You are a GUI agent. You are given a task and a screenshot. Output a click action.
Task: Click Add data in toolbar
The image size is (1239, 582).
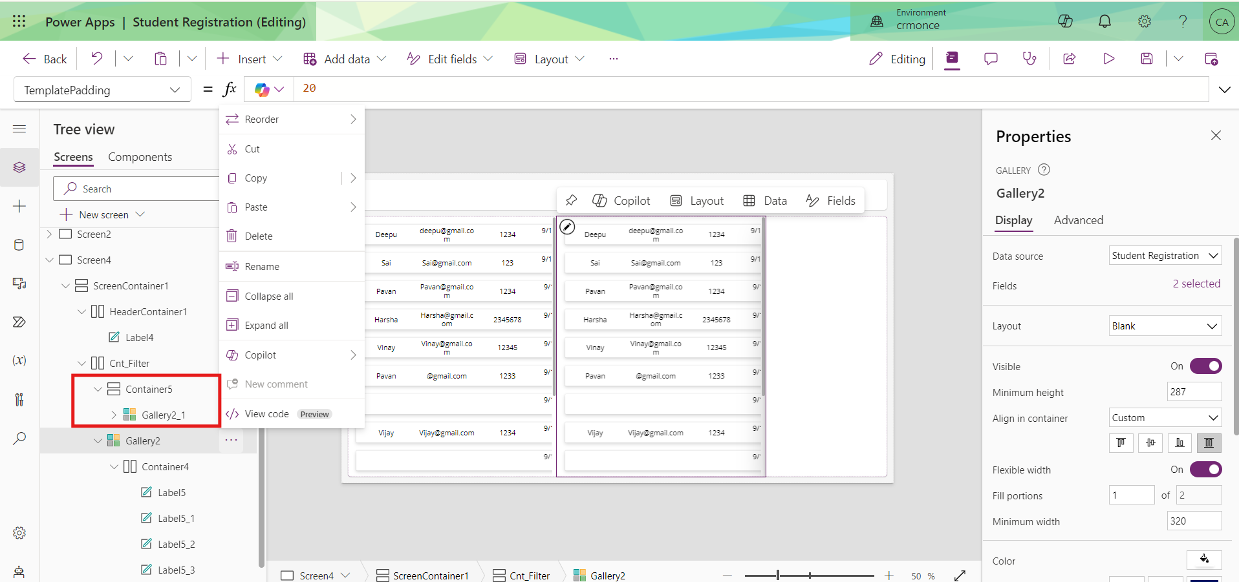(x=344, y=59)
